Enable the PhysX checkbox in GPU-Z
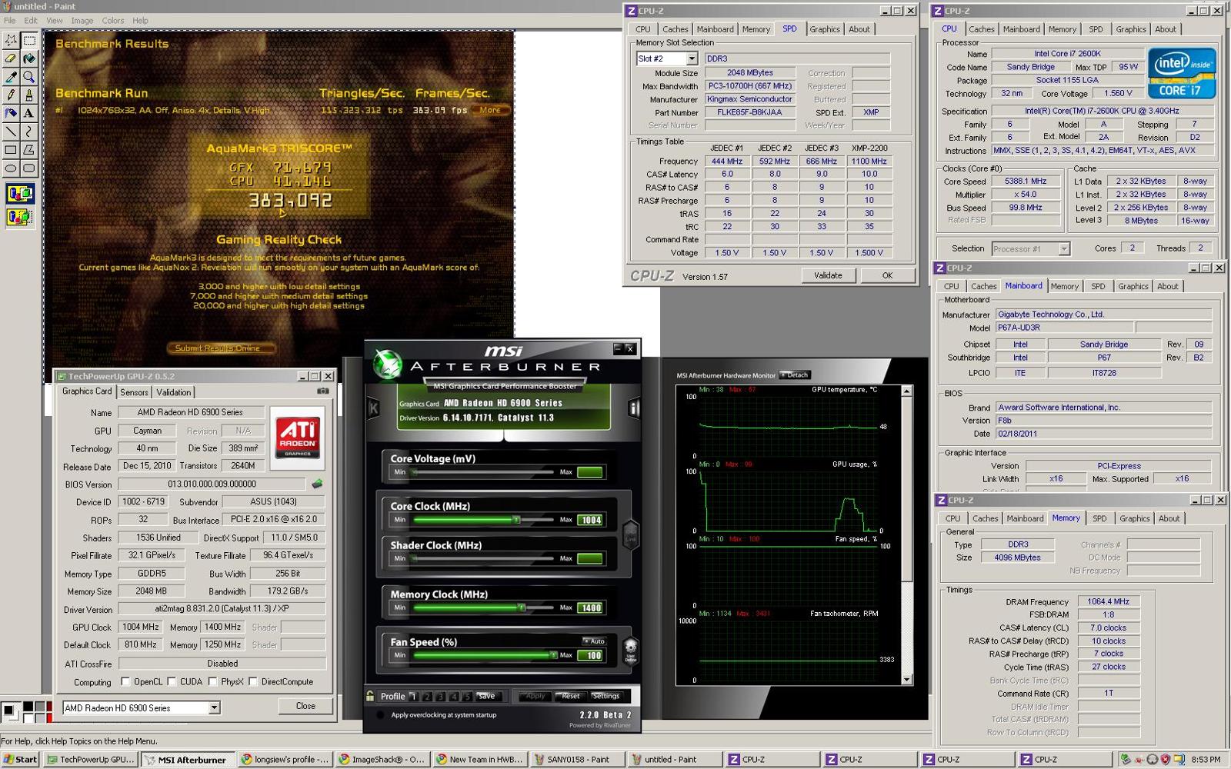 (x=213, y=681)
